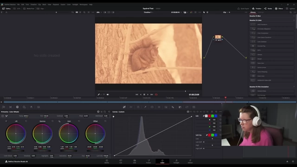
Task: Open the Color Match palette icon
Action: [x=10, y=107]
